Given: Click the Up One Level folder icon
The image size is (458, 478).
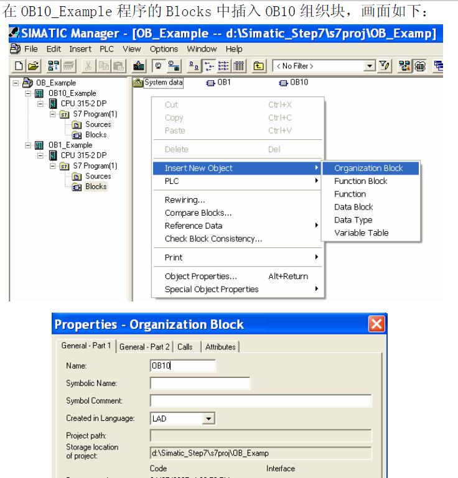Looking at the screenshot, I should (x=259, y=66).
